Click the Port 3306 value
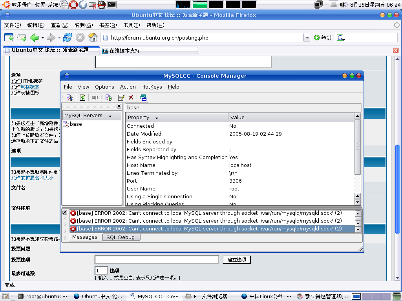 coord(236,181)
